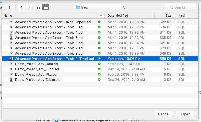Click green sync checkmark for Topic 5.sql
201x122 pixels.
pos(99,38)
